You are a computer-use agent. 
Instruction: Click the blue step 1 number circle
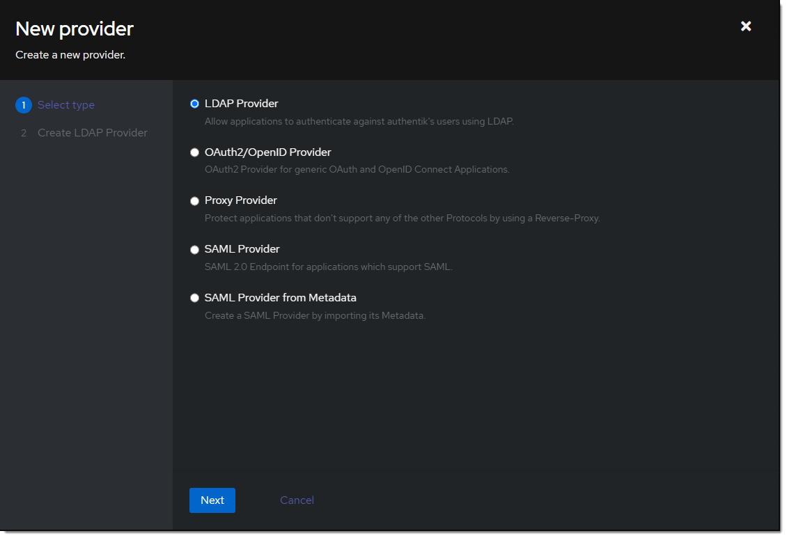point(24,105)
